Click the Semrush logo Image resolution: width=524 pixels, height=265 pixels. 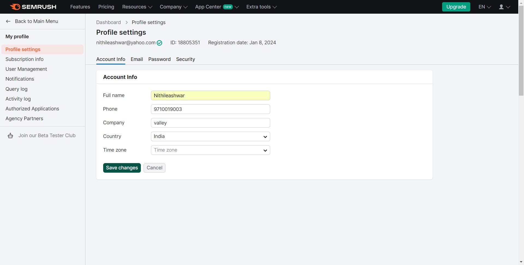[33, 7]
